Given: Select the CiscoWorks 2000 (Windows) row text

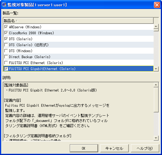Looking at the screenshot, I should click(31, 33).
